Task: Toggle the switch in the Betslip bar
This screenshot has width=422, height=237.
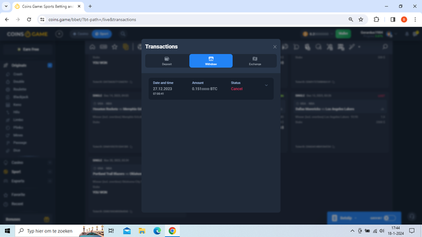Action: pos(390,218)
